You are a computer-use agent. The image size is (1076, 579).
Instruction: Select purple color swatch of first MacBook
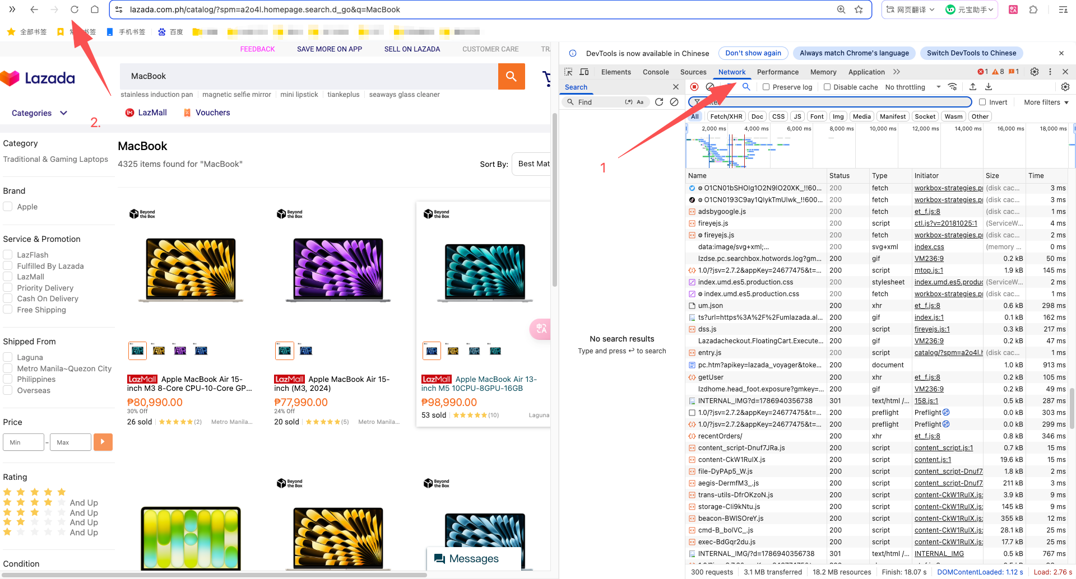(180, 350)
